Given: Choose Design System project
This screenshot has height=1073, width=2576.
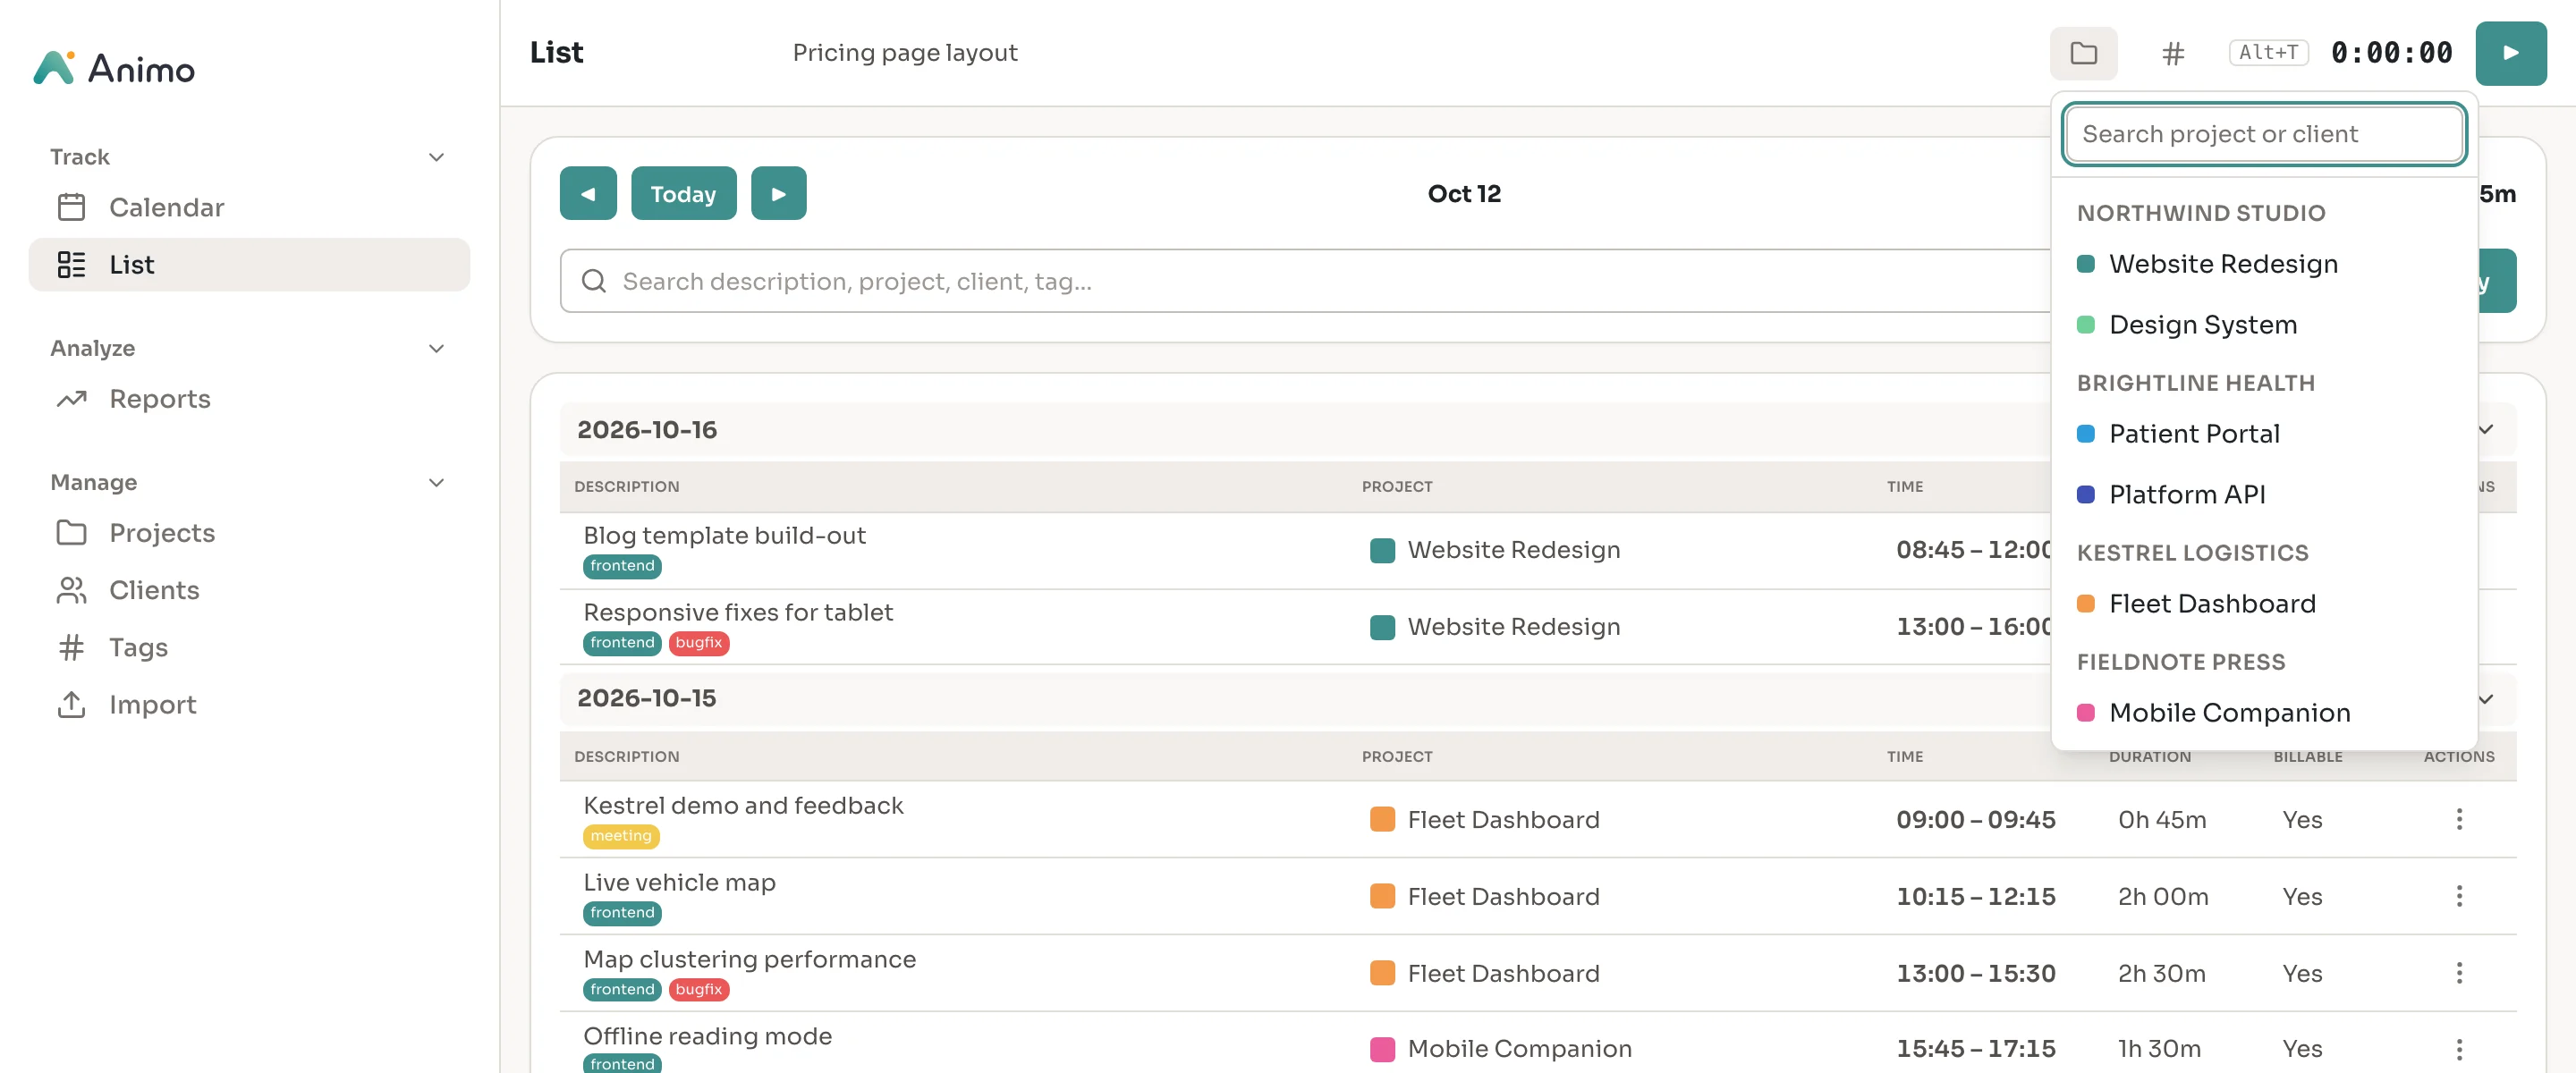Looking at the screenshot, I should tap(2264, 325).
